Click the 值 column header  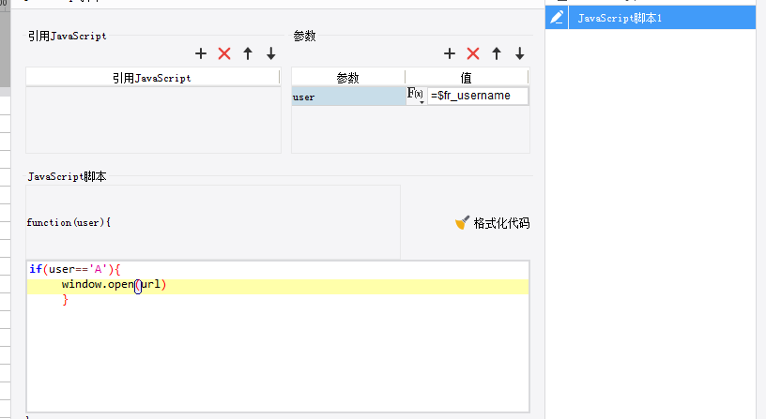click(x=467, y=78)
